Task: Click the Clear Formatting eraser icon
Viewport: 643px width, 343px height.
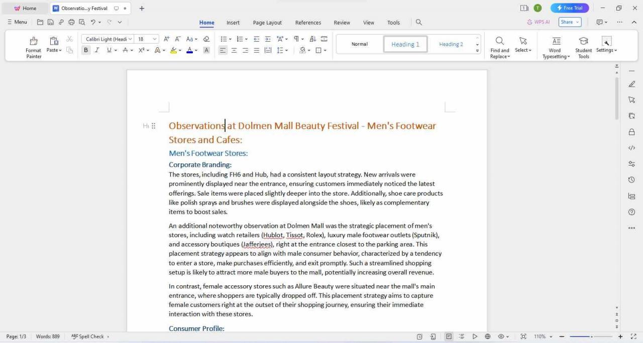Action: click(206, 39)
